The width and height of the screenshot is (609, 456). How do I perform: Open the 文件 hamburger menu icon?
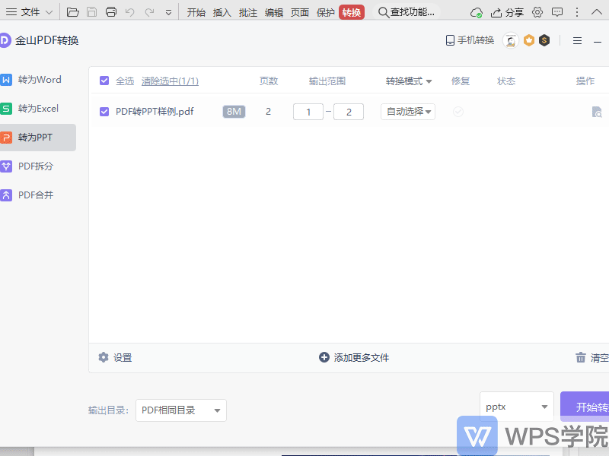coord(11,12)
